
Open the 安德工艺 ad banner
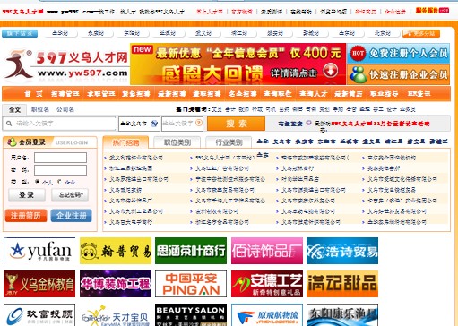tap(267, 284)
